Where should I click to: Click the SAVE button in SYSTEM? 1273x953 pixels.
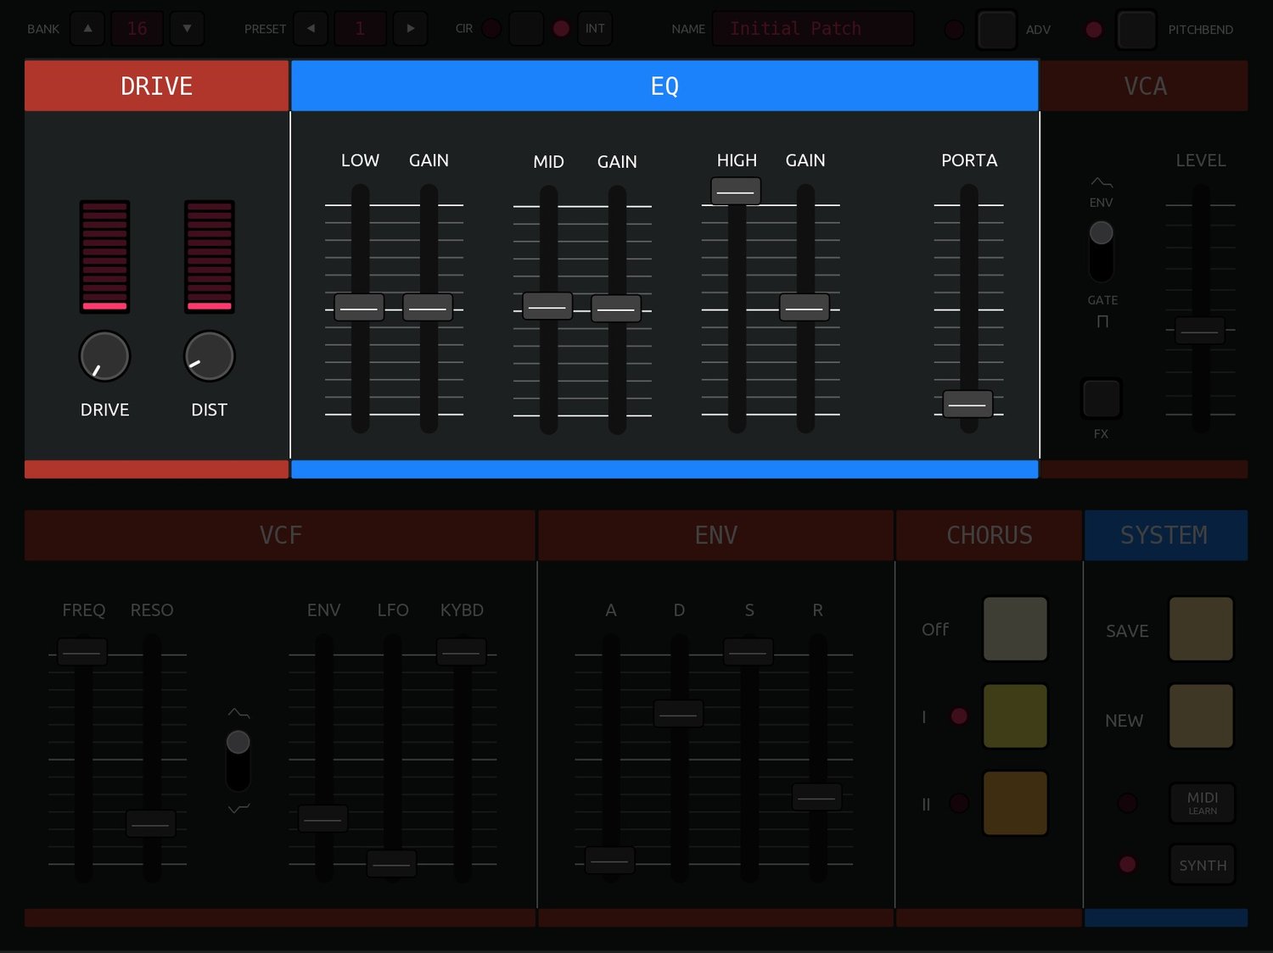point(1201,629)
